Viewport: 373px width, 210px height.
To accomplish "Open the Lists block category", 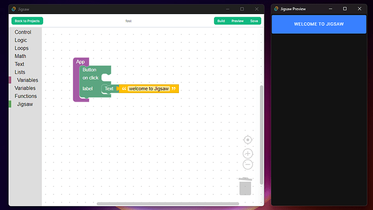I will (20, 72).
